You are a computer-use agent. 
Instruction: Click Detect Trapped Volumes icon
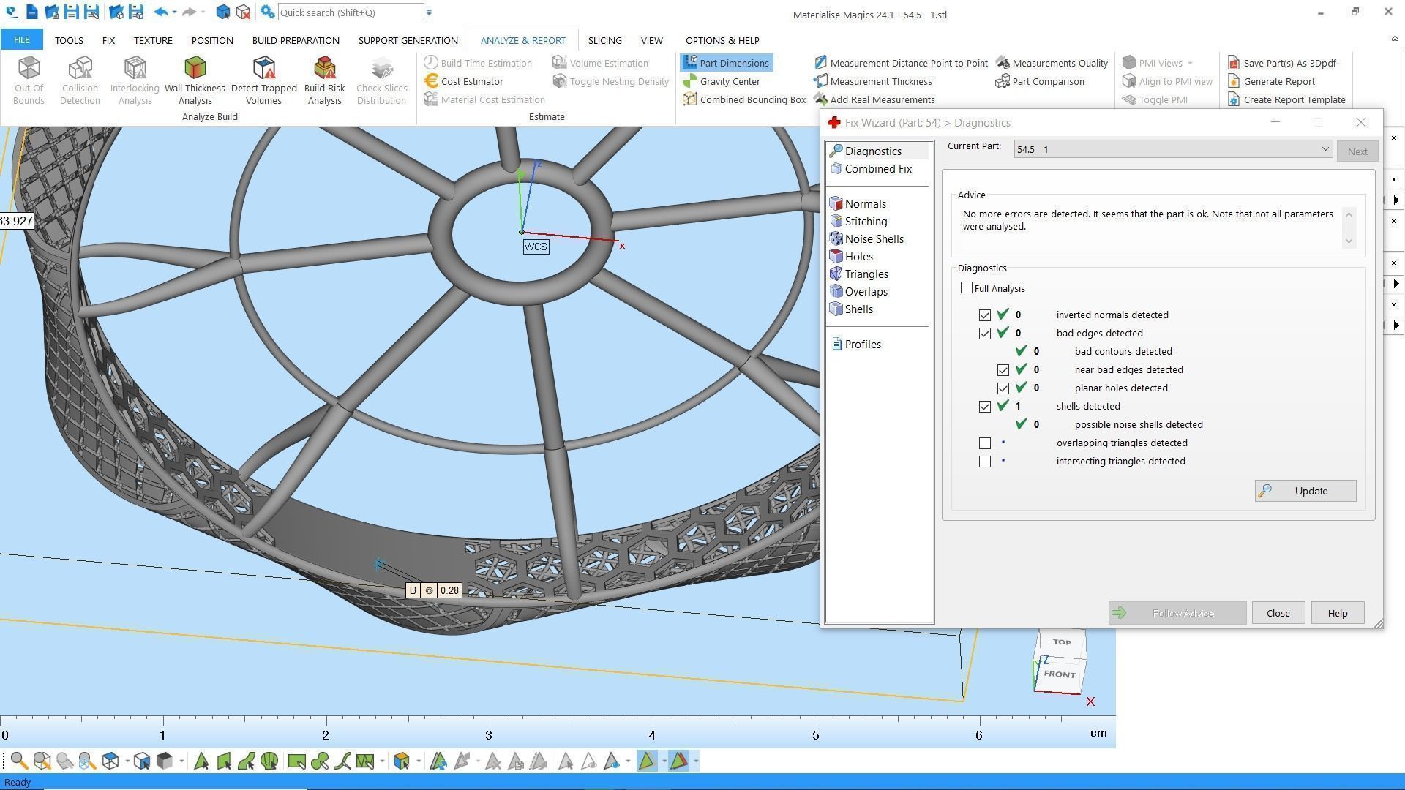pos(263,79)
